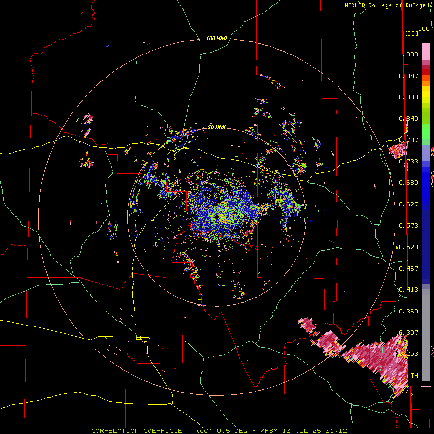
Task: Click the radar site center dot
Action: (217, 217)
